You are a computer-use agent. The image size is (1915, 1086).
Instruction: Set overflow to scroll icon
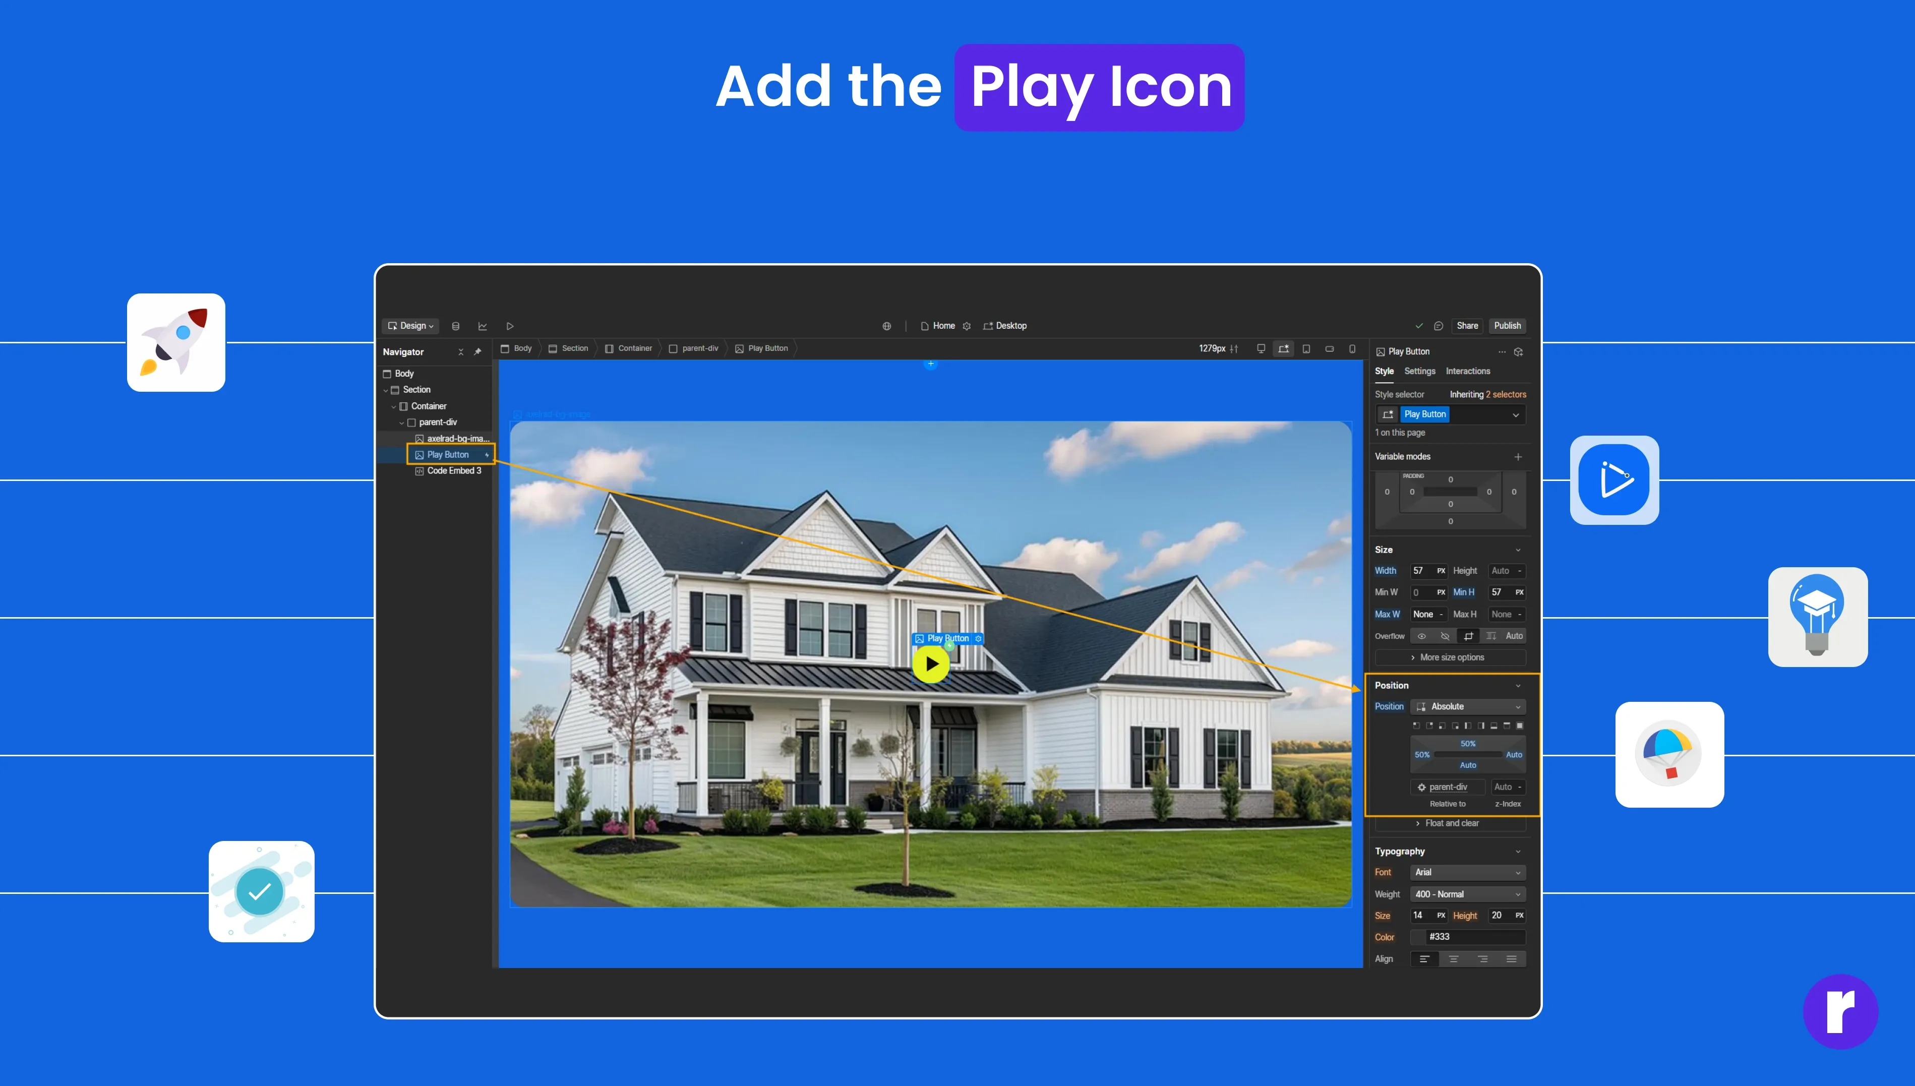1491,636
